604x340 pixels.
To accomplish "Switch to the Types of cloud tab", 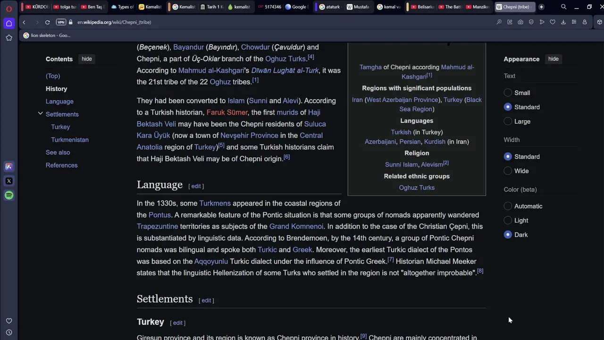I will [x=123, y=7].
